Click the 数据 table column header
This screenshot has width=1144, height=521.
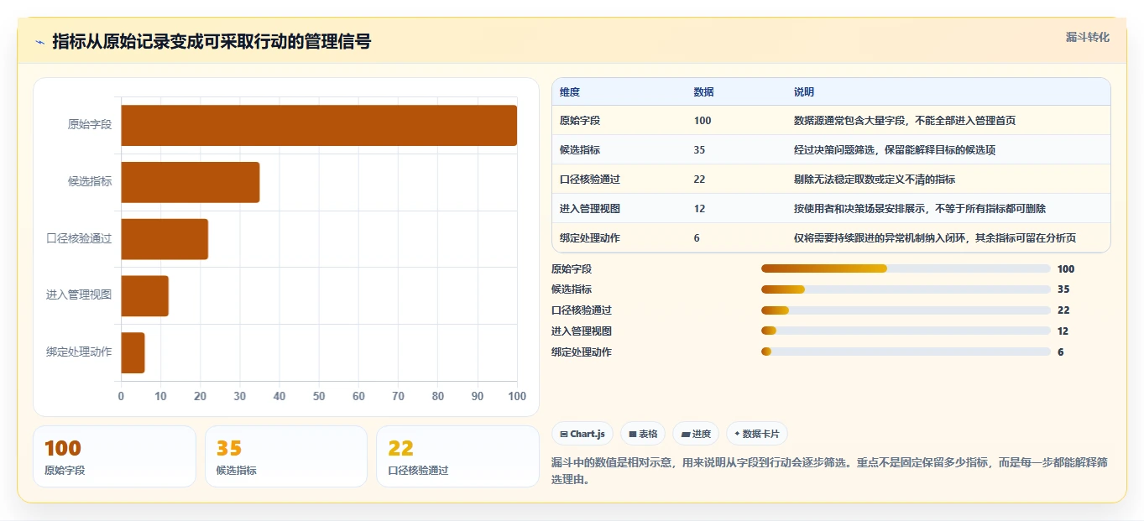[x=704, y=92]
